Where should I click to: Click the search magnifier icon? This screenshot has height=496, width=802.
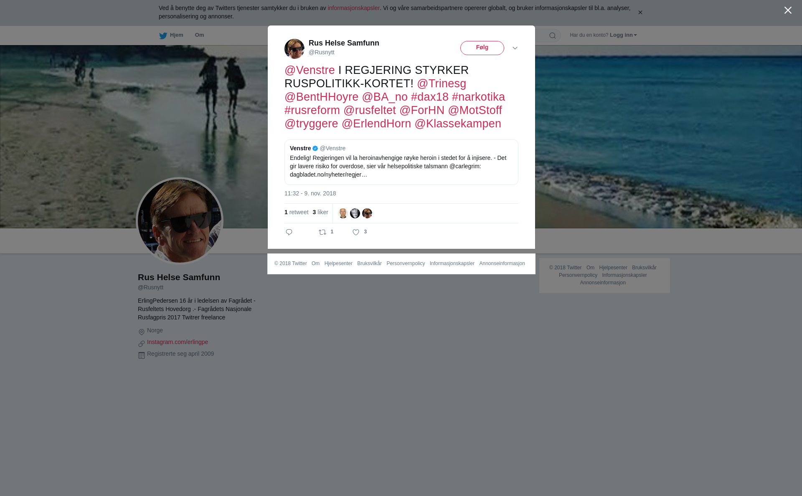pyautogui.click(x=553, y=35)
